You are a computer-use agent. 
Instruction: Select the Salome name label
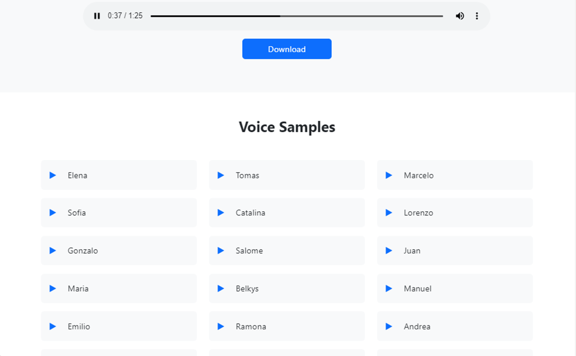[x=249, y=251]
